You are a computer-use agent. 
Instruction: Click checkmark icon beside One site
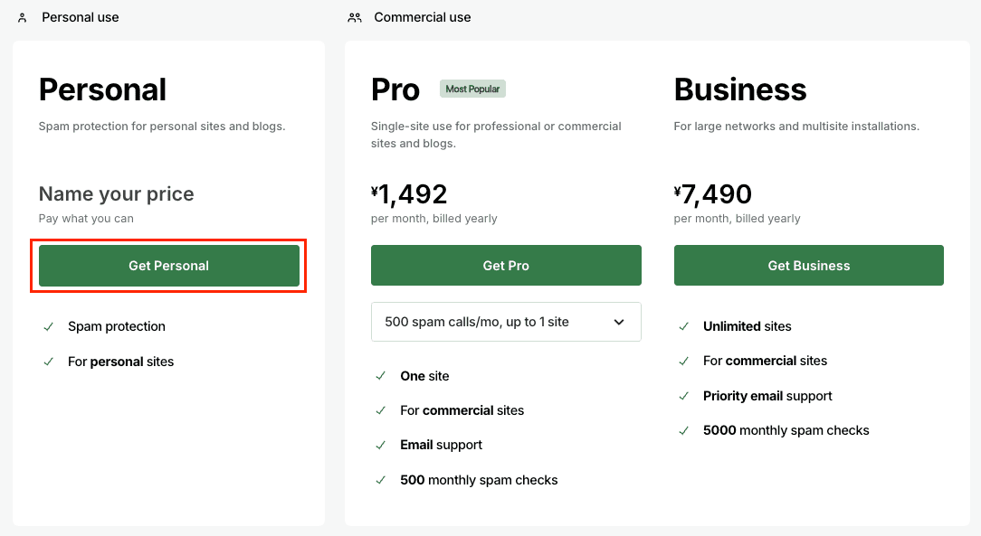[x=381, y=376]
